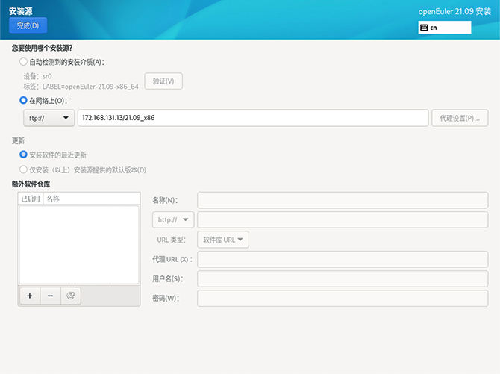Viewport: 500px width, 374px height.
Task: Select 自动检测到的安装介质 radio button
Action: (x=23, y=62)
